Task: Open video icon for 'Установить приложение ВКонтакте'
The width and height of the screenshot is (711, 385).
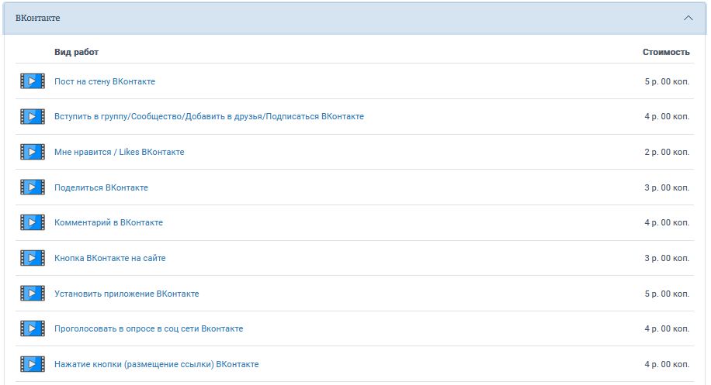Action: pos(32,294)
